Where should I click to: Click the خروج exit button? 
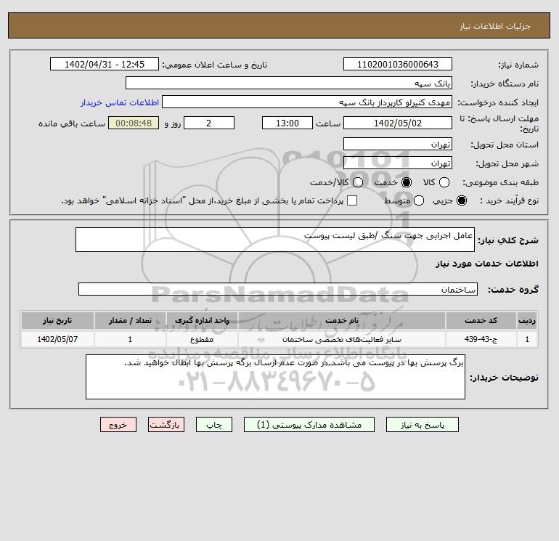click(118, 425)
